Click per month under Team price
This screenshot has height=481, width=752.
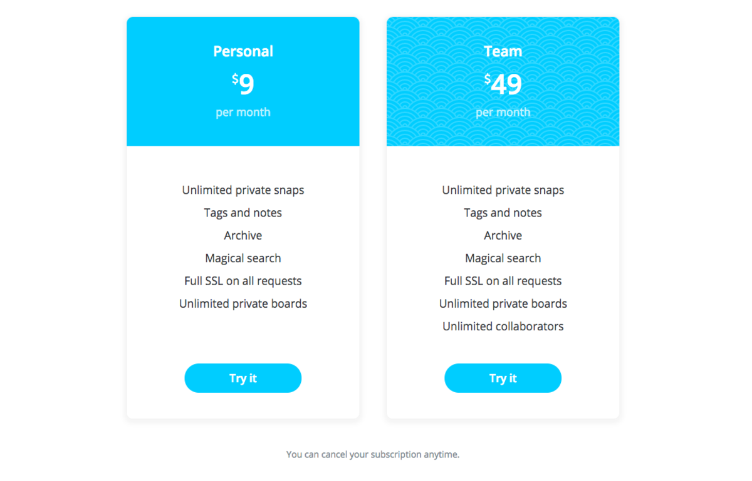[x=503, y=112]
